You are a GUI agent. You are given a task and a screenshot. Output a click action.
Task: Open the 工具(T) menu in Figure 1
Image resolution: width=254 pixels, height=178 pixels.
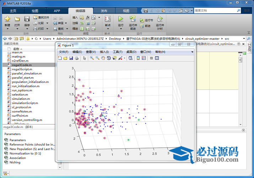[118, 52]
